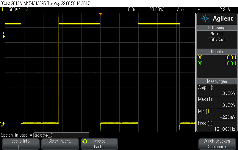Viewport: 238px width, 150px height.
Task: Click the yellow DC coupling label
Action: pos(200,58)
